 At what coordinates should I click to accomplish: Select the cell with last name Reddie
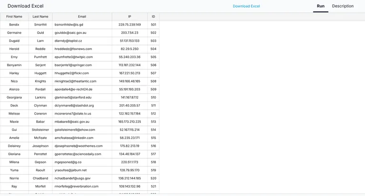40,49
